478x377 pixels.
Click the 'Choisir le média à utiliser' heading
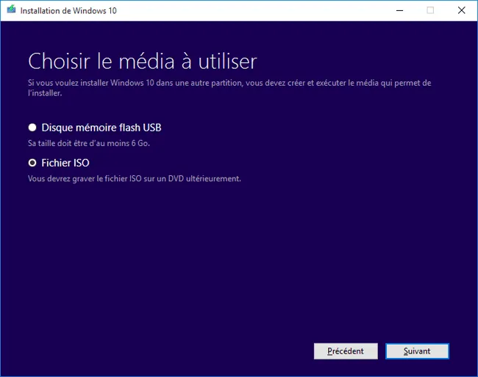(x=143, y=62)
